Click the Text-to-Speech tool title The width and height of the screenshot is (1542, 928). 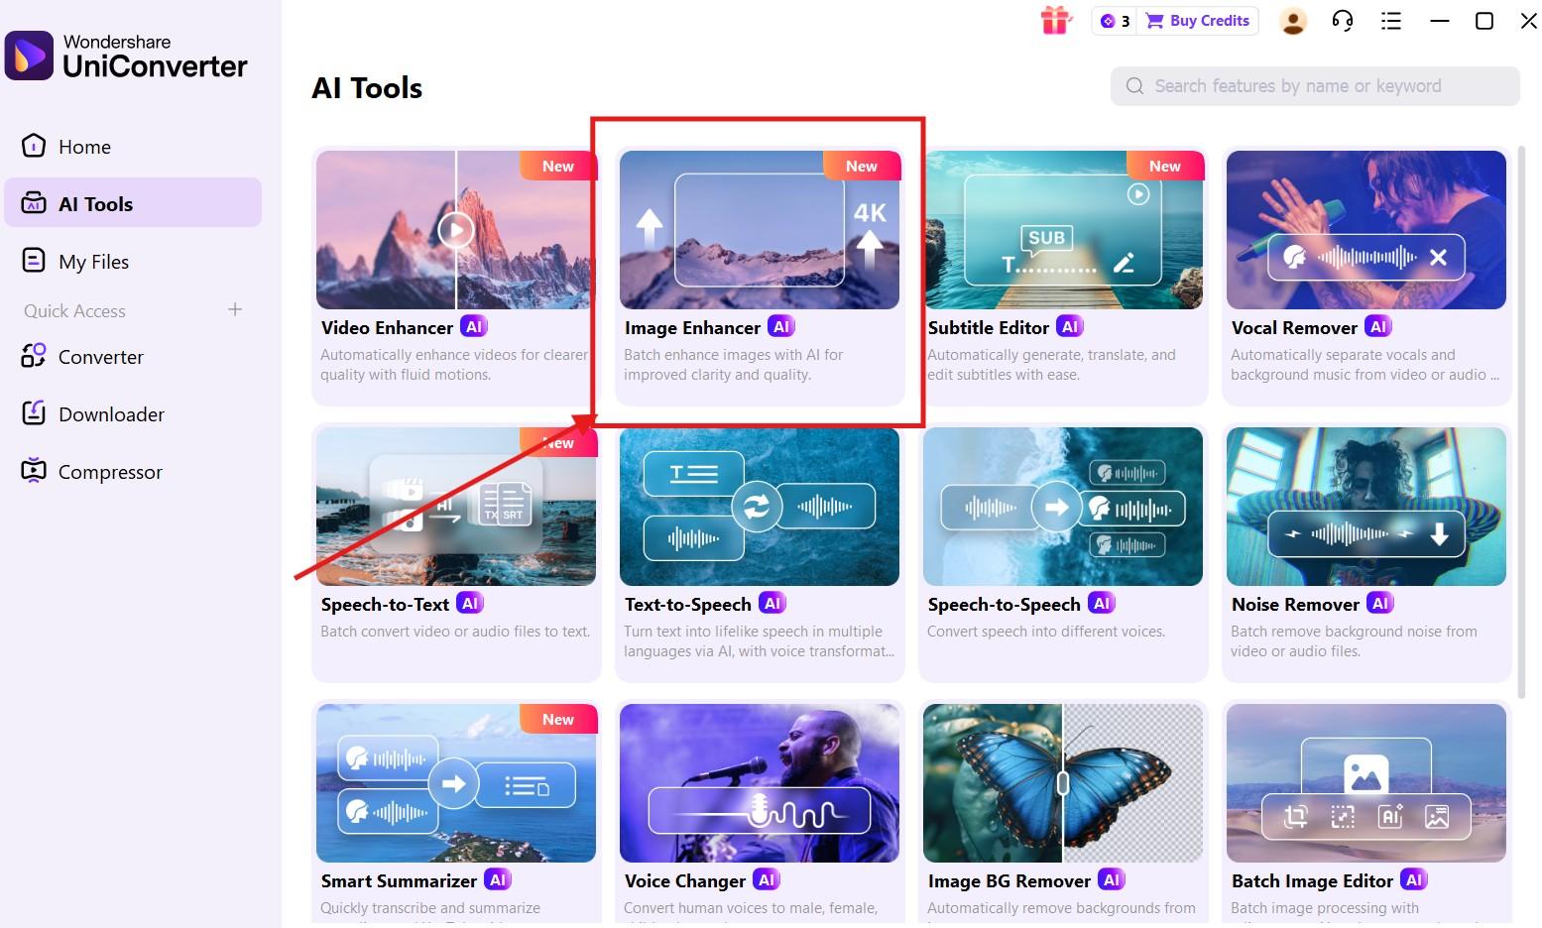tap(687, 604)
